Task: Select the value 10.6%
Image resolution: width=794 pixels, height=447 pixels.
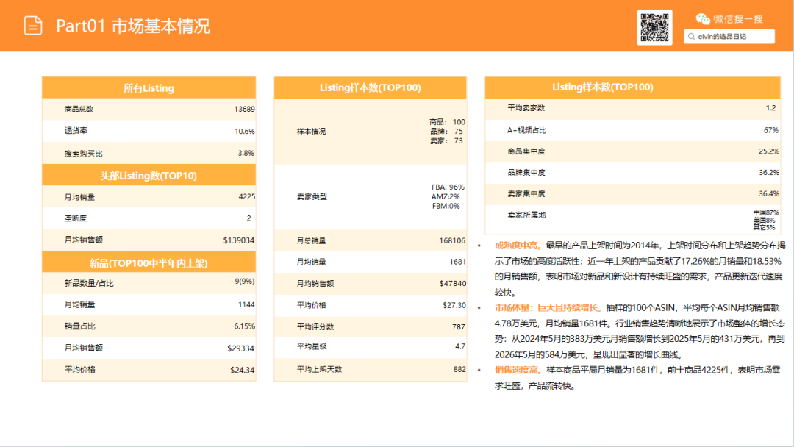Action: tap(245, 131)
